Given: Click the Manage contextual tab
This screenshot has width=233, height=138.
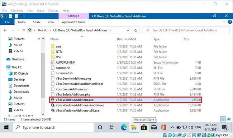Looking at the screenshot, I should (73, 16).
